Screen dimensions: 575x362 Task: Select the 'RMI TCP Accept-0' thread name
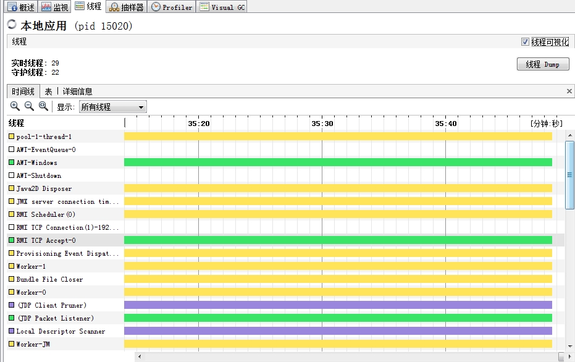pyautogui.click(x=46, y=240)
